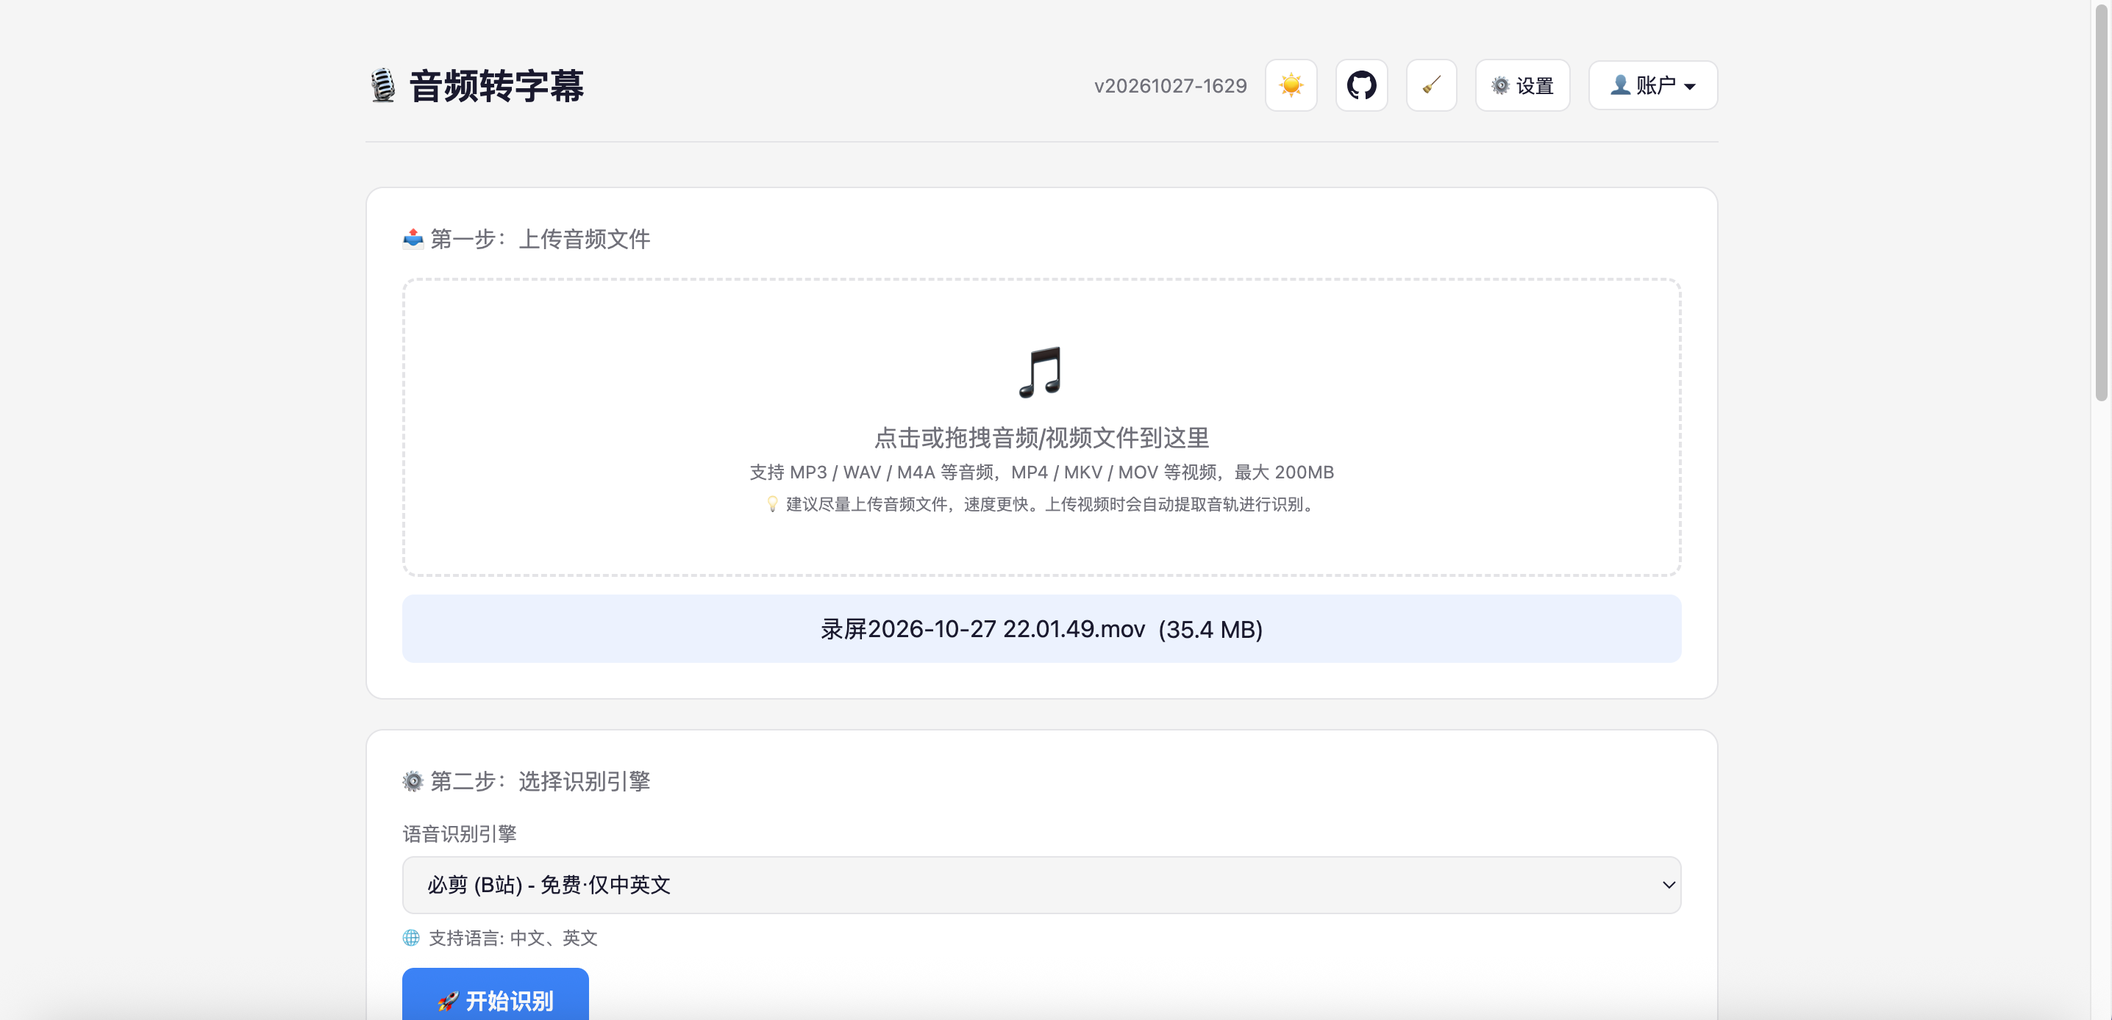Click the lightbulb tip icon in upload area
This screenshot has height=1020, width=2112.
[772, 504]
